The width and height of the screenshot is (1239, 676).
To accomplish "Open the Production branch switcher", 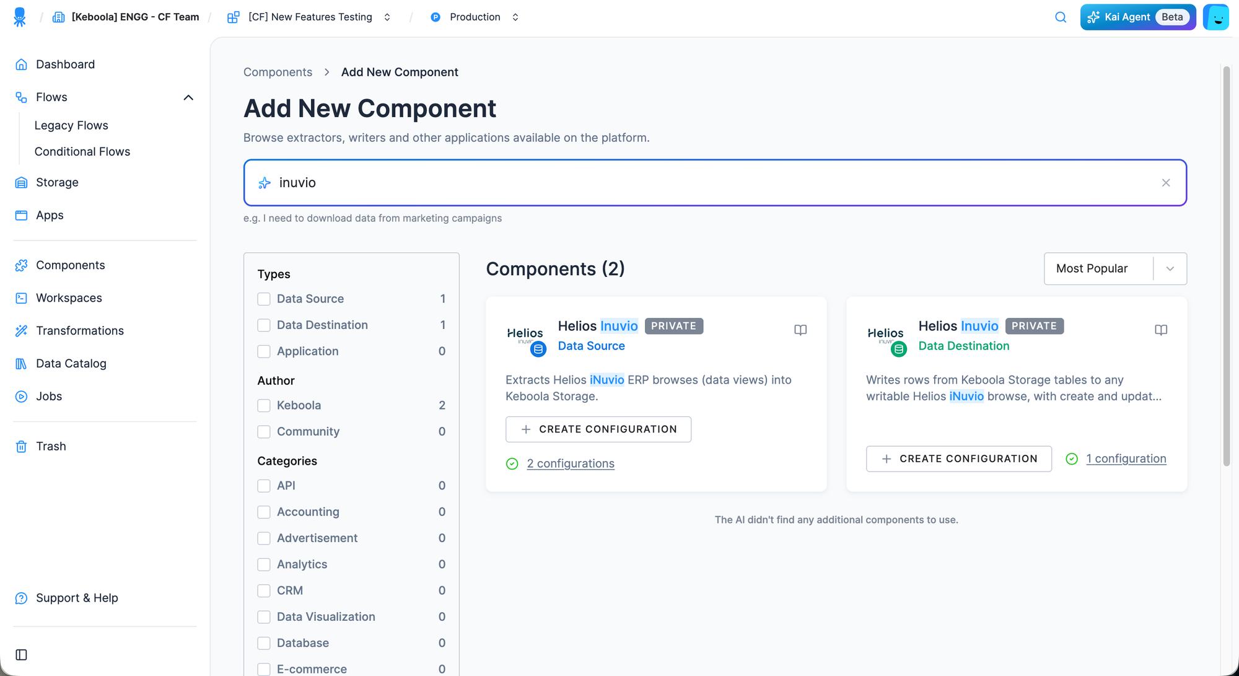I will tap(475, 17).
